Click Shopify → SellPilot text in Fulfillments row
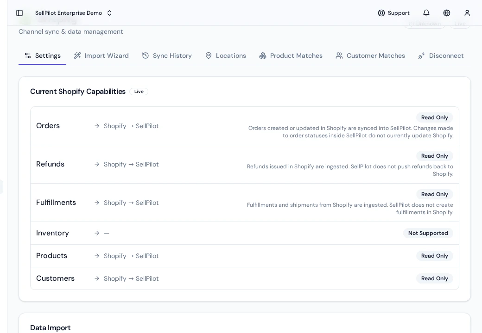Image resolution: width=482 pixels, height=333 pixels. coord(131,203)
